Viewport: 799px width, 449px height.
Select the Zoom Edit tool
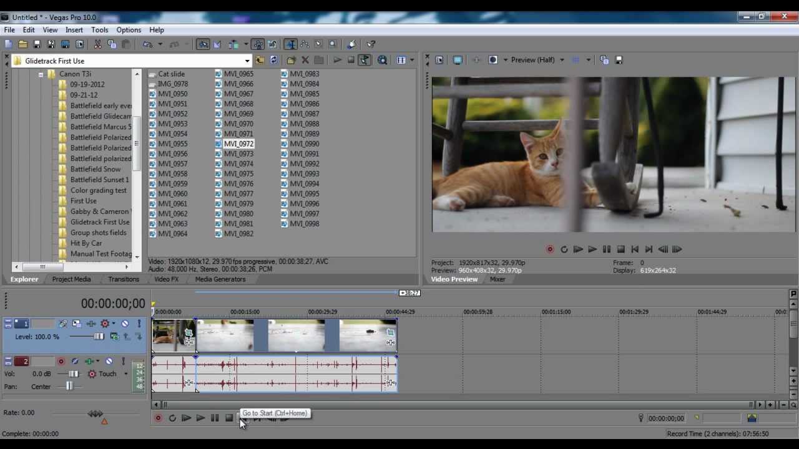[333, 44]
